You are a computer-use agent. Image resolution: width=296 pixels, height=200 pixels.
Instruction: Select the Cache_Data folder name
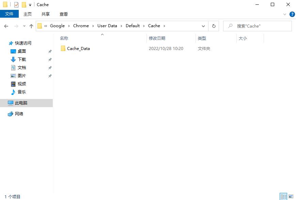[x=78, y=49]
